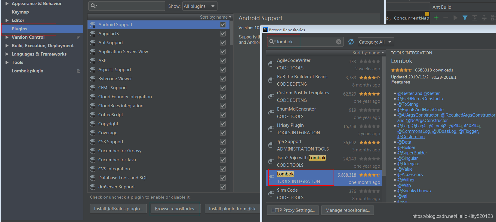Expand Build, Execution, Deployment node

pos(7,46)
